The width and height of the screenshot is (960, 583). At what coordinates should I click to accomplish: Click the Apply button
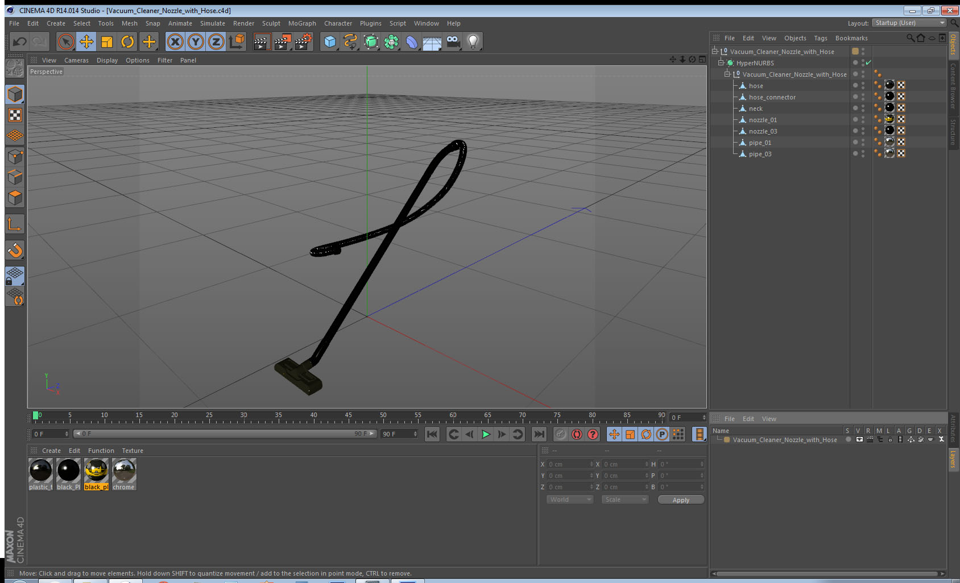click(681, 499)
